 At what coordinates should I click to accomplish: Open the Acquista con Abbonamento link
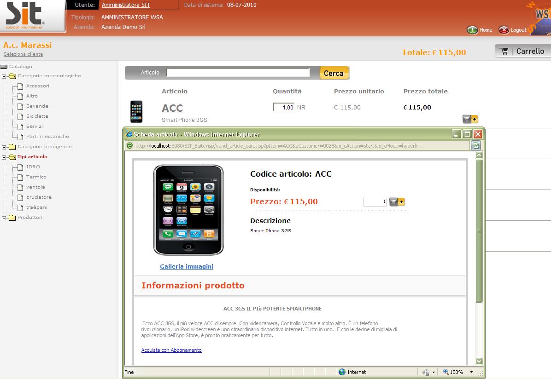point(171,350)
